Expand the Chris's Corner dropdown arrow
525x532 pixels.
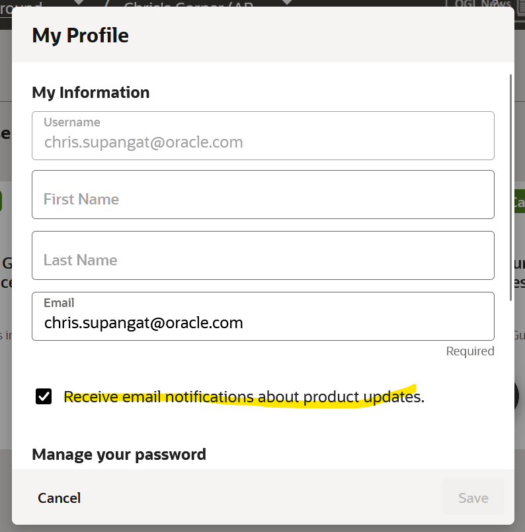point(286,3)
